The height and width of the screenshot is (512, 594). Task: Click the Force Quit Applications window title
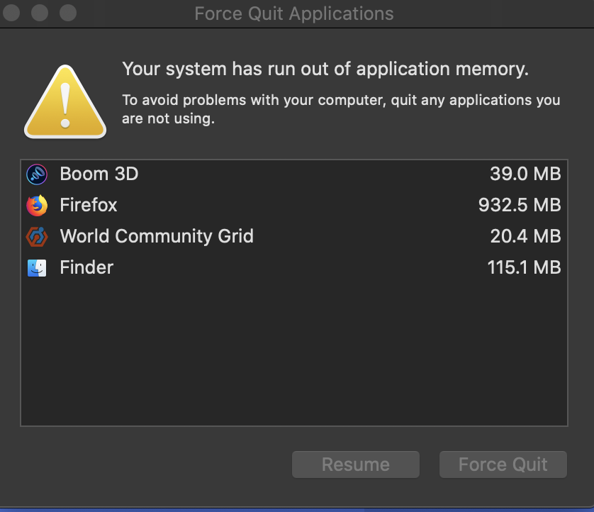tap(293, 13)
